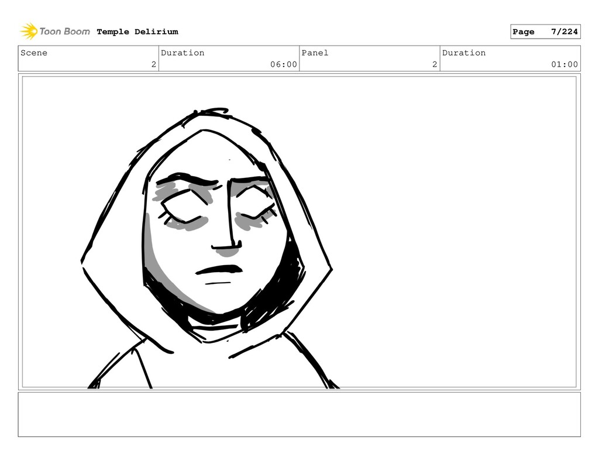The height and width of the screenshot is (464, 599).
Task: Click the hooded character storyboard drawing
Action: [x=206, y=249]
